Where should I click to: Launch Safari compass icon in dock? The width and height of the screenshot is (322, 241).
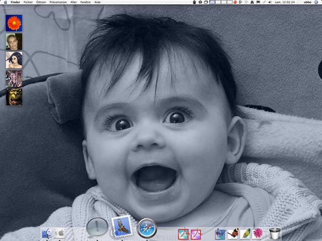click(146, 228)
